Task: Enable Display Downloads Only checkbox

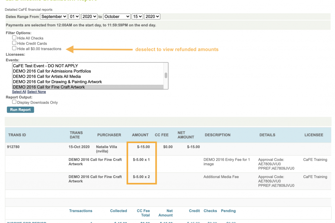Action: [14, 102]
